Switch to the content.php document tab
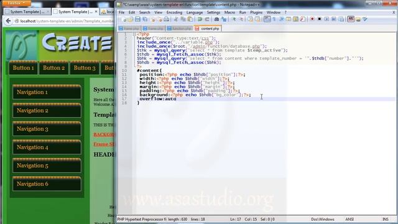Screen dimensions: 398x224 click(x=208, y=29)
